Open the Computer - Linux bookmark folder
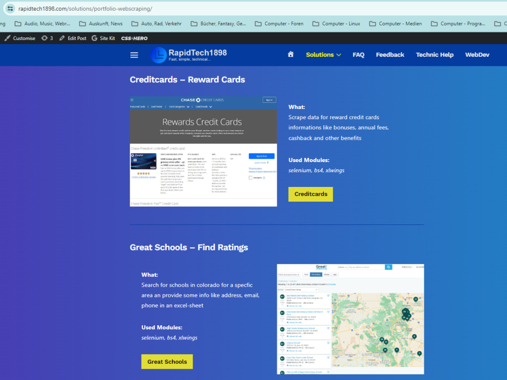This screenshot has width=507, height=380. (336, 24)
